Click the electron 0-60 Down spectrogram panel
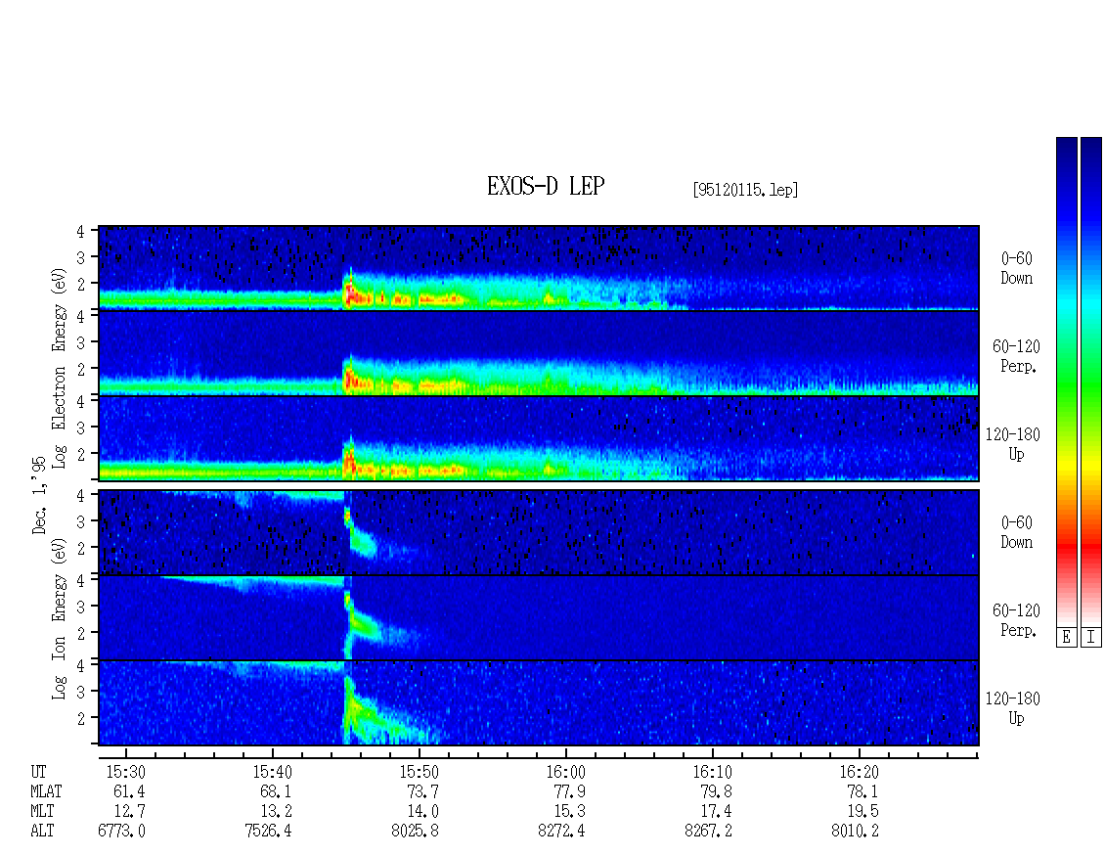1105x856 pixels. coord(539,268)
